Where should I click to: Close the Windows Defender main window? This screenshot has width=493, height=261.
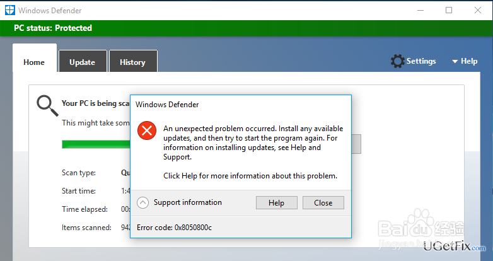(477, 10)
